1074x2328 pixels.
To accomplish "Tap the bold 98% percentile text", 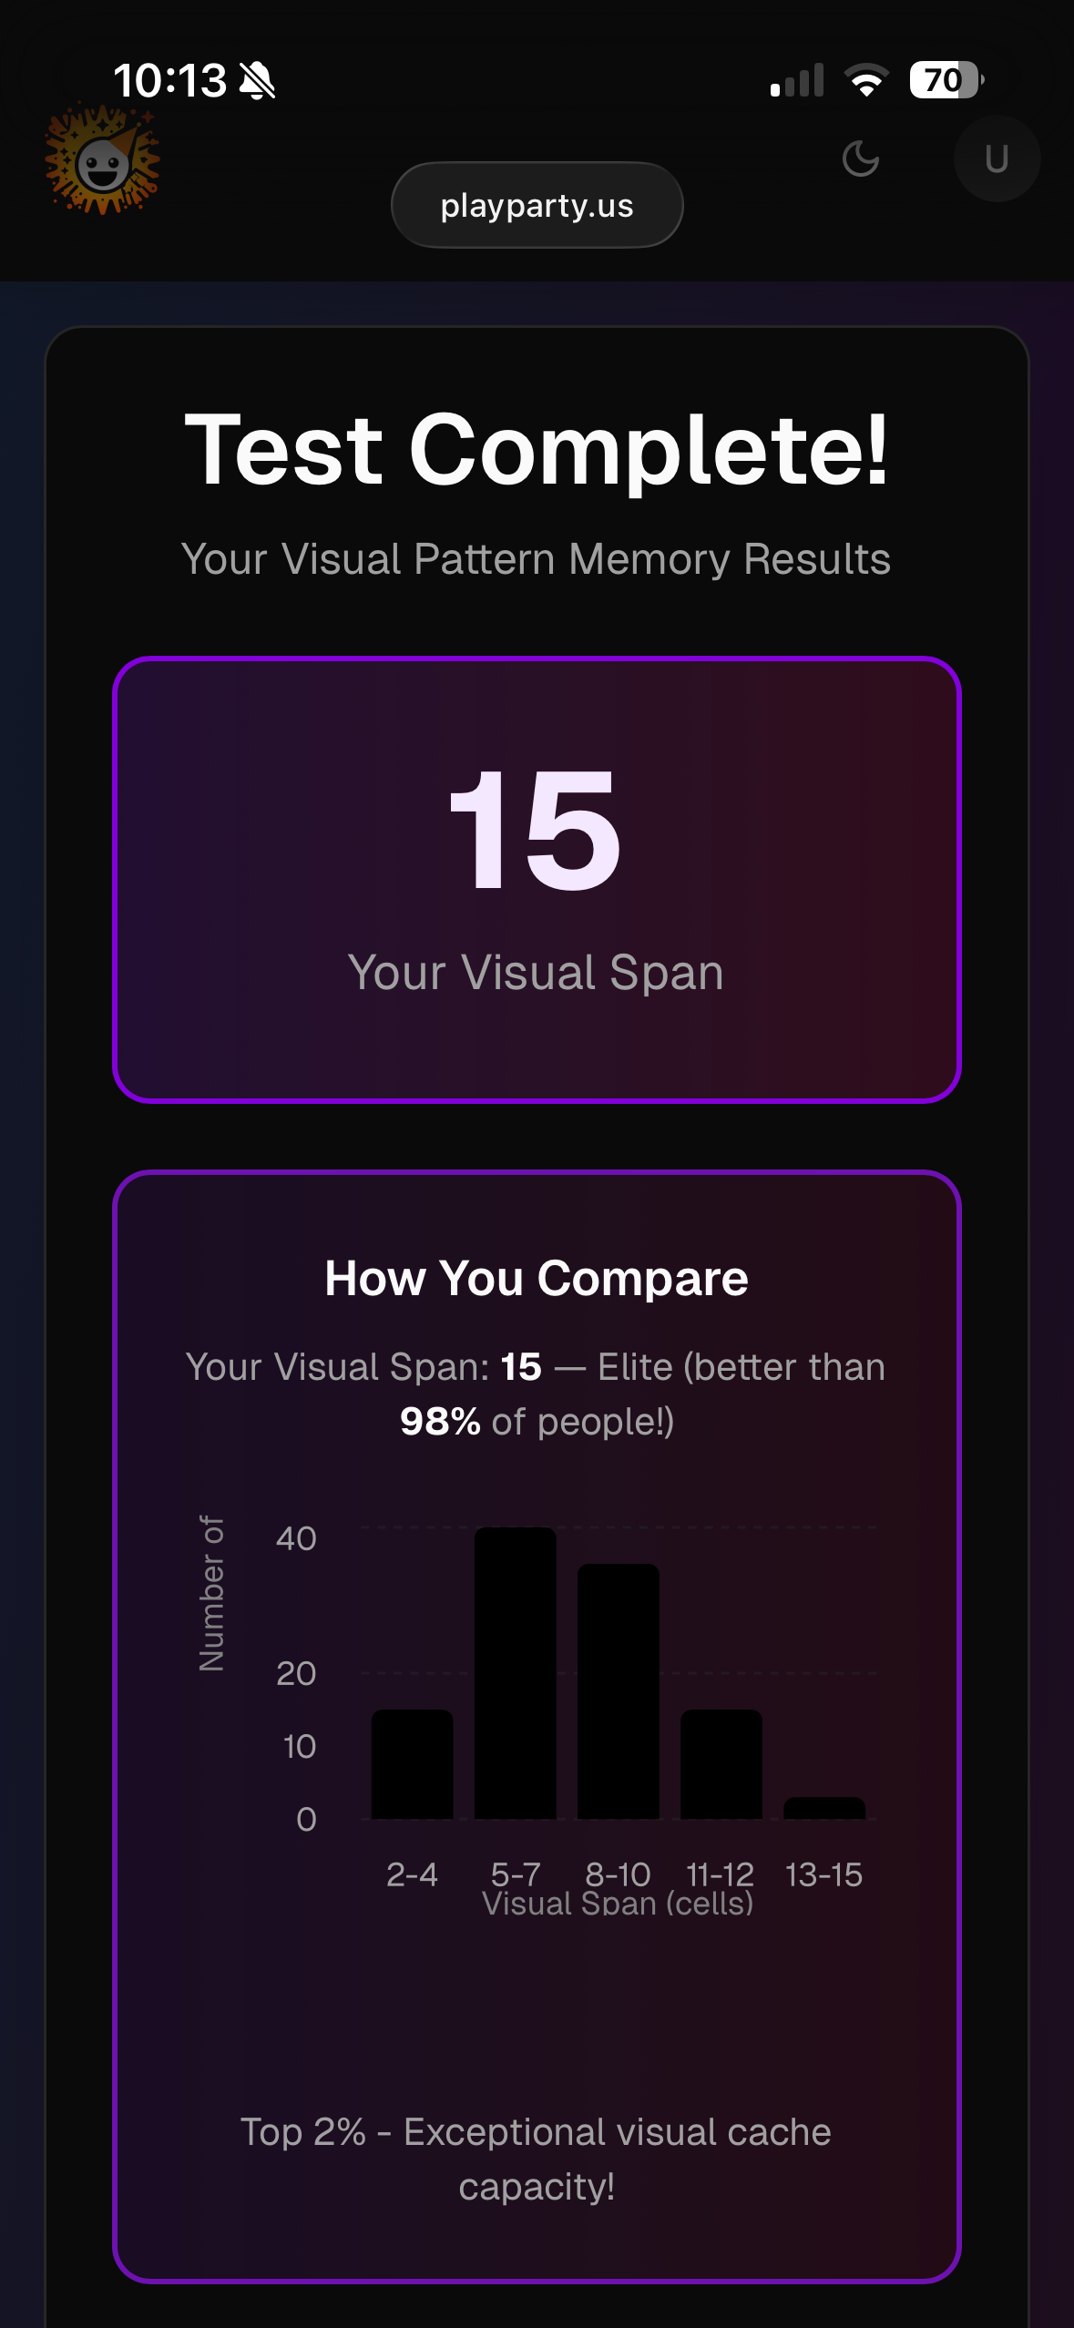I will tap(440, 1422).
